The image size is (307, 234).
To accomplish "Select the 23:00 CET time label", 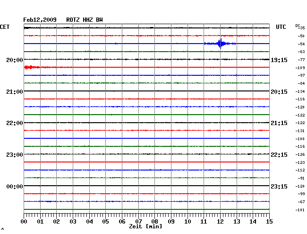I will point(15,155).
